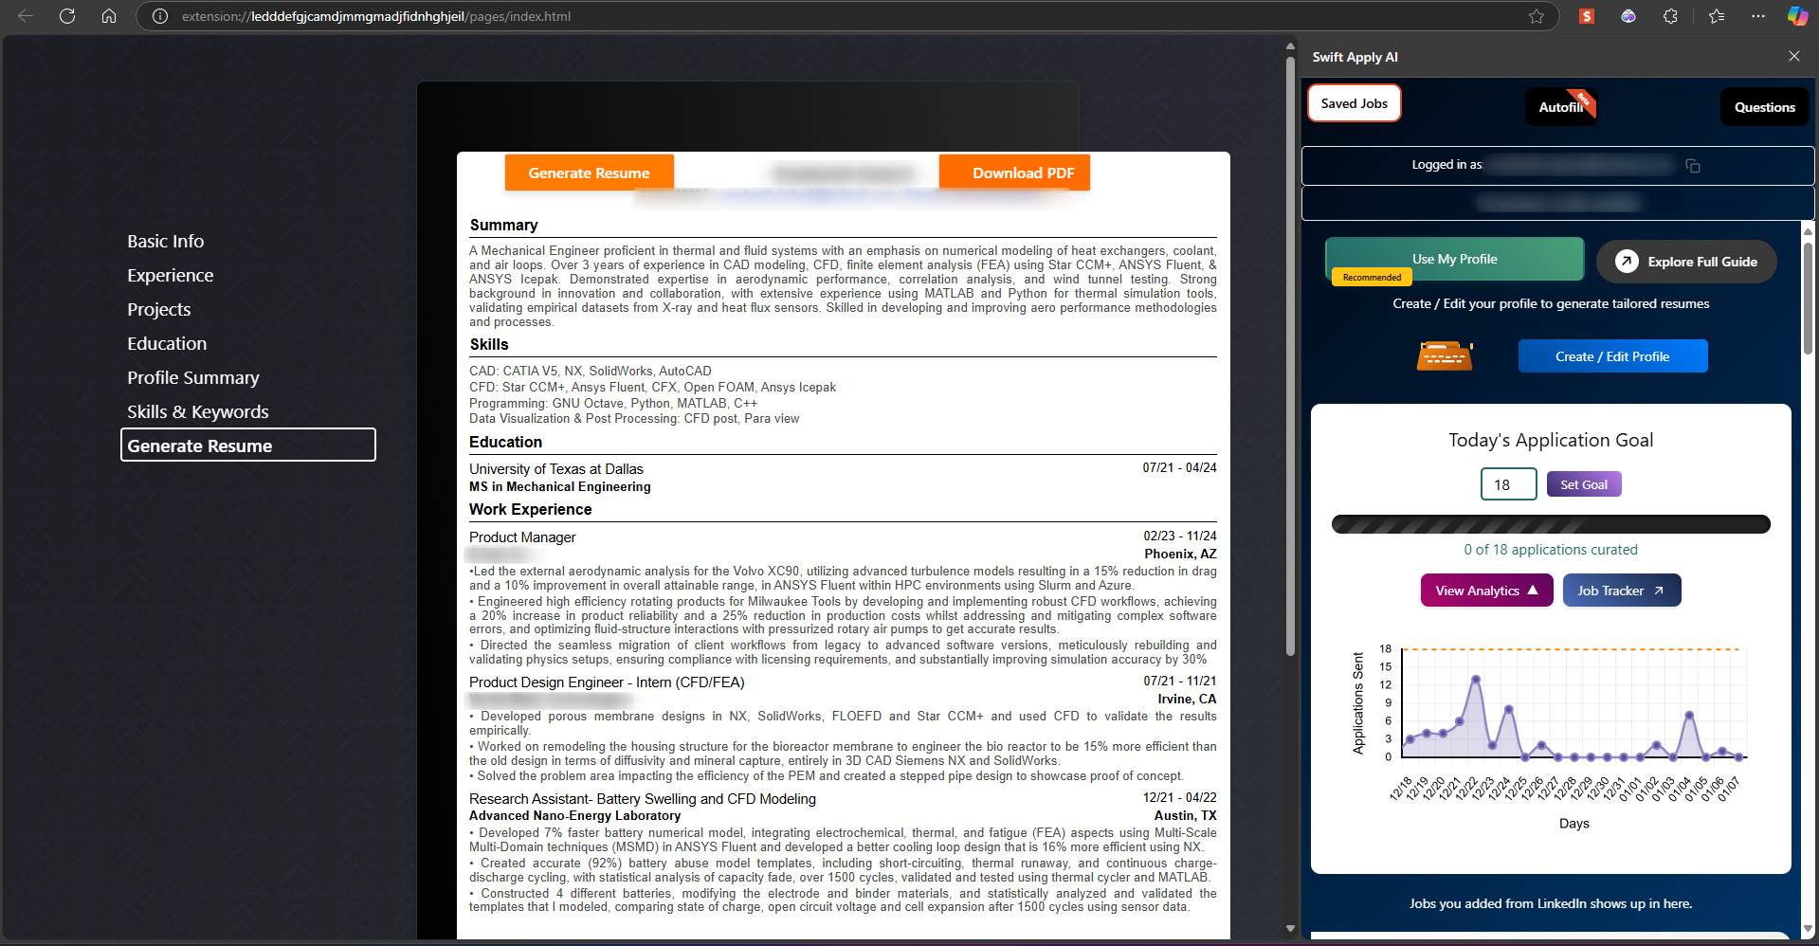Open the Copilot icon in the toolbar
The width and height of the screenshot is (1819, 946).
tap(1797, 16)
